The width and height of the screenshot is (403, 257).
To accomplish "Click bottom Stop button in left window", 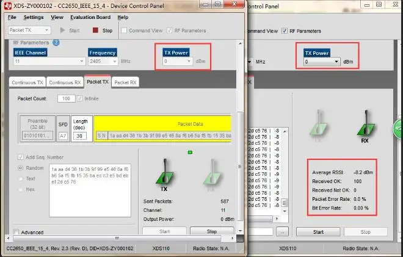I will (212, 231).
